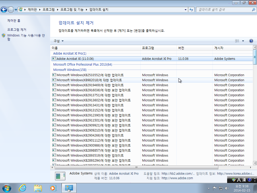Screen dimensions: 257x193
Task: Sort by the 이름 column header
Action: [x=95, y=48]
